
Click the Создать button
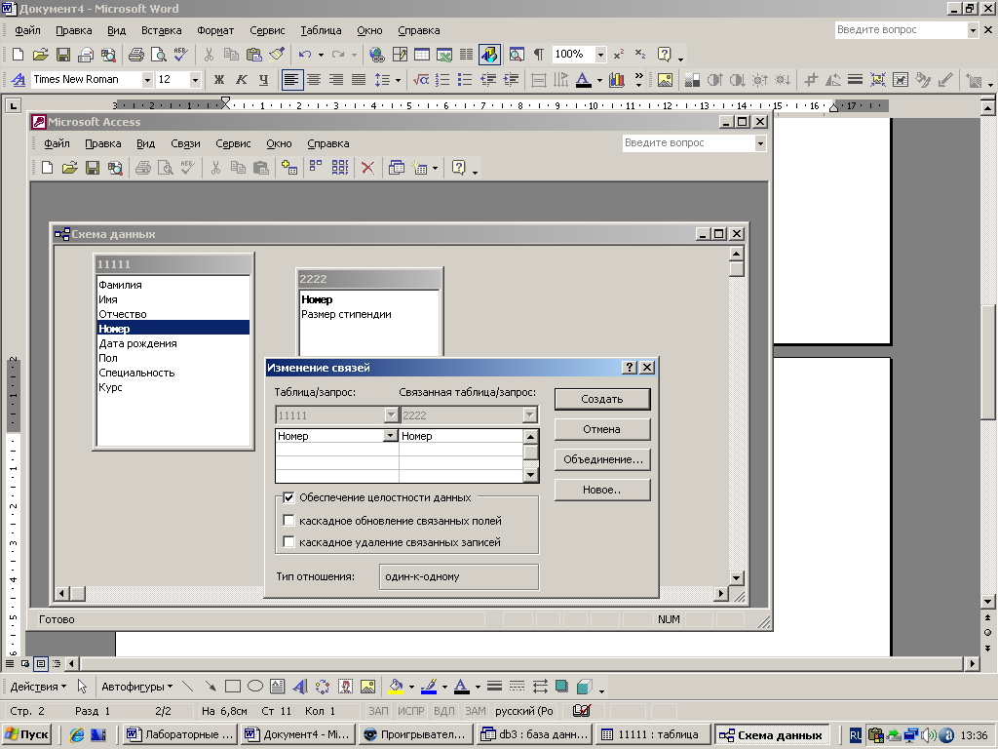click(x=602, y=399)
